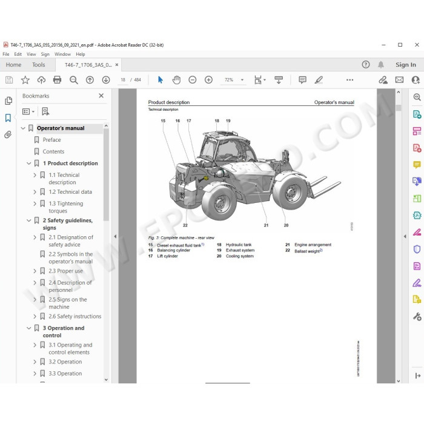
Task: Toggle the Page Thumbnails panel icon
Action: click(8, 101)
